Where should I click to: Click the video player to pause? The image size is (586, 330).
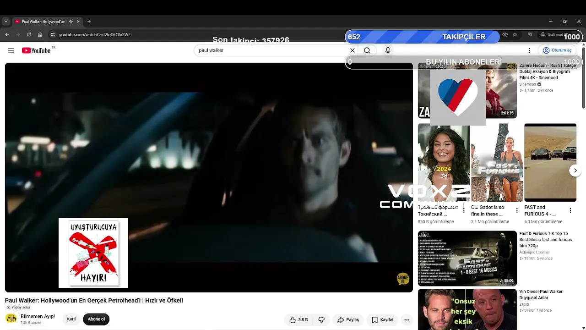(209, 177)
